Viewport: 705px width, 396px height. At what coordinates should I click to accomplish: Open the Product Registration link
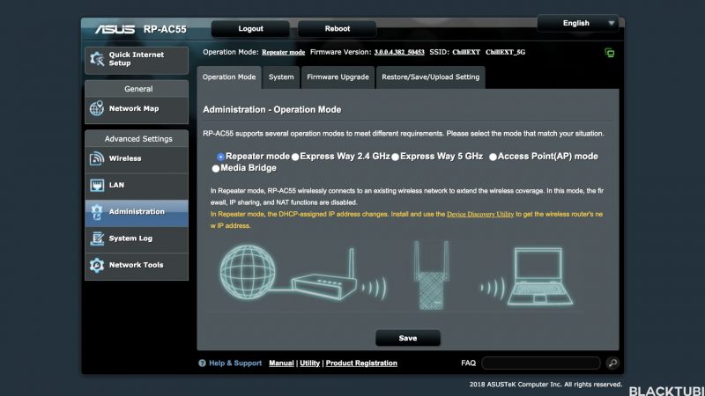[x=361, y=363]
